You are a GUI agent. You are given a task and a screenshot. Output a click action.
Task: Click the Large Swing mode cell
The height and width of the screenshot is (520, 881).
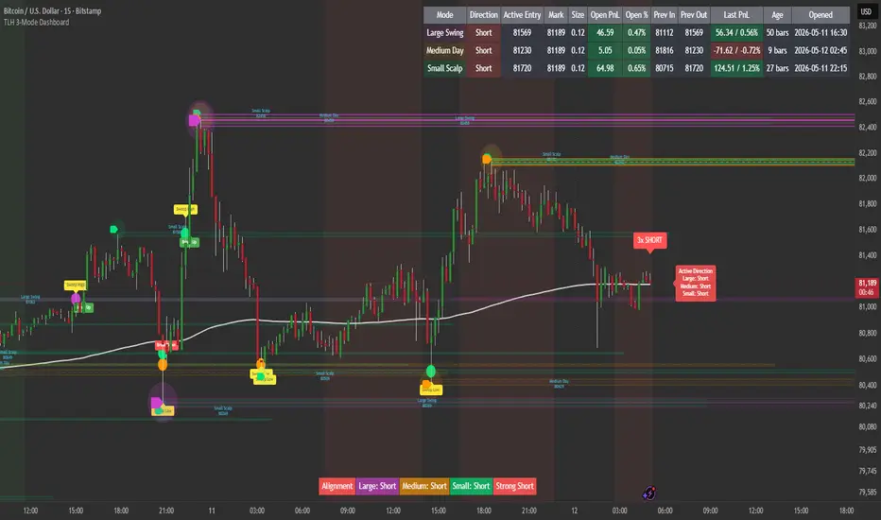point(444,32)
